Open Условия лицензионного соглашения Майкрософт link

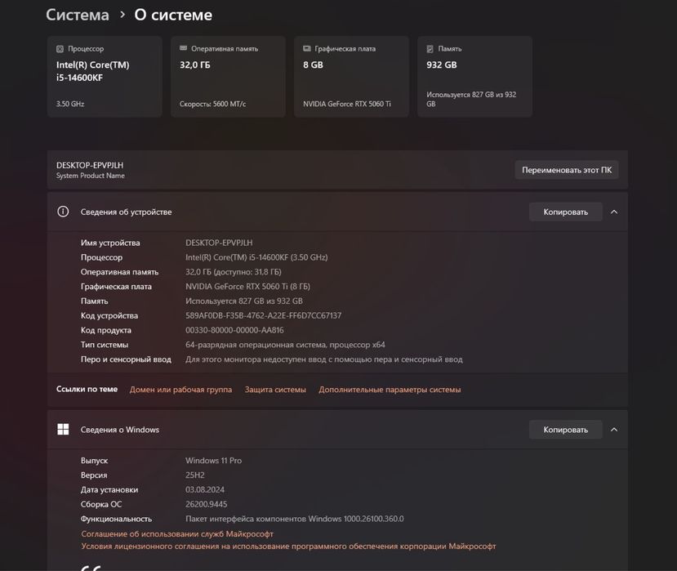pyautogui.click(x=288, y=546)
